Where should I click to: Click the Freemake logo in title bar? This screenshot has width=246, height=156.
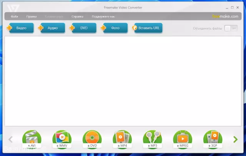pos(13,8)
